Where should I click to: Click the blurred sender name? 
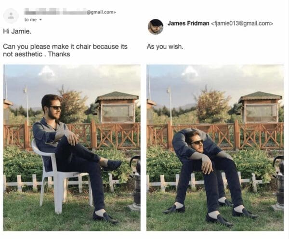pyautogui.click(x=55, y=12)
